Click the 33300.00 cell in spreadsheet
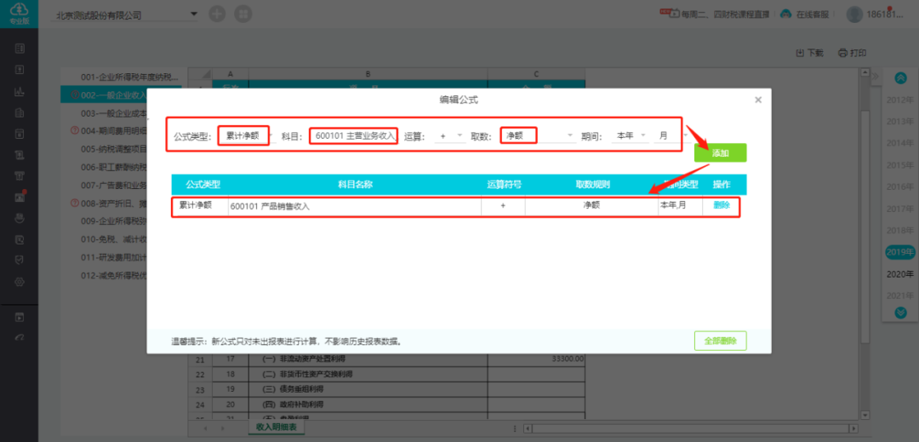The height and width of the screenshot is (442, 919). 536,359
